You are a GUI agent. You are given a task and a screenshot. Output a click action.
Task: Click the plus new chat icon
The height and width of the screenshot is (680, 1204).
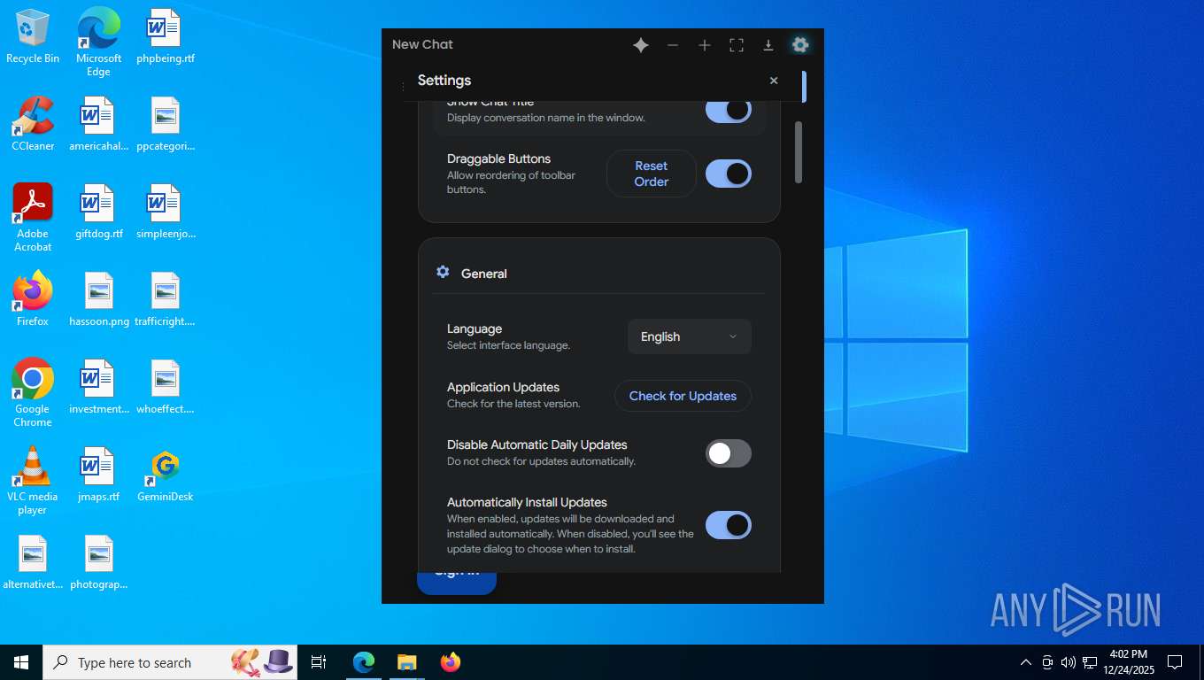coord(705,45)
